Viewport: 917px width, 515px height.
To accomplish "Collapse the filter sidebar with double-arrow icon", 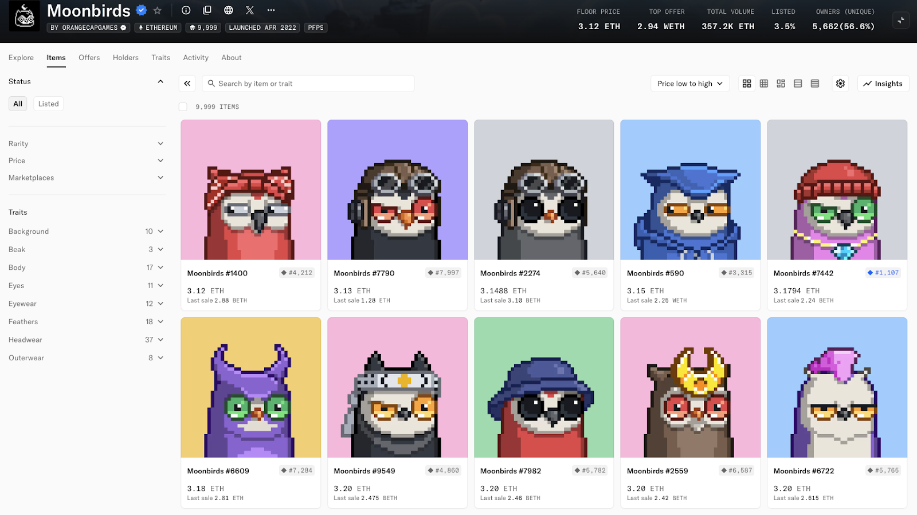I will [187, 84].
